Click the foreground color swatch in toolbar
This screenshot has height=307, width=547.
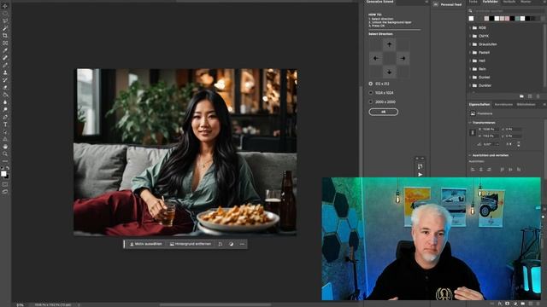[x=3, y=173]
